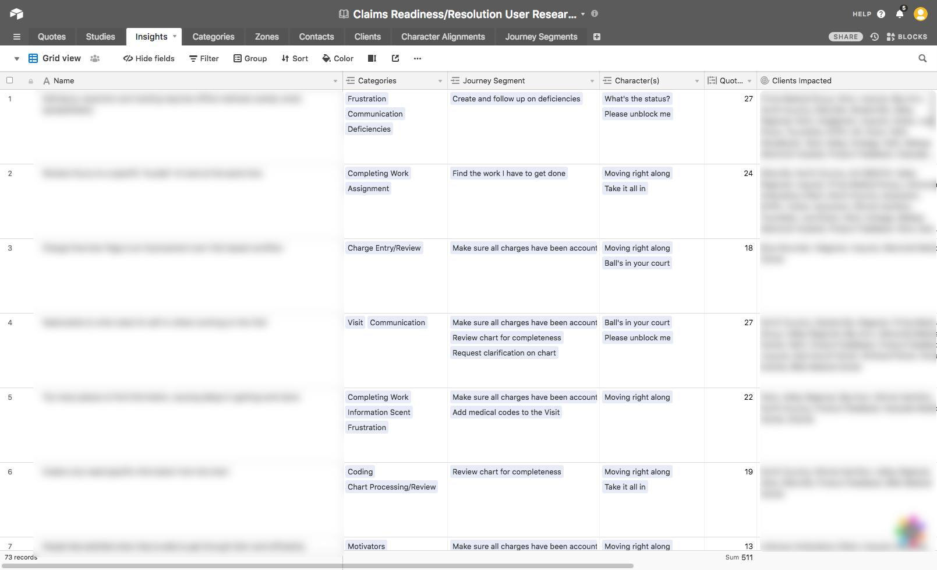Screen dimensions: 937x570
Task: Switch to the Quotes tab
Action: coord(52,37)
